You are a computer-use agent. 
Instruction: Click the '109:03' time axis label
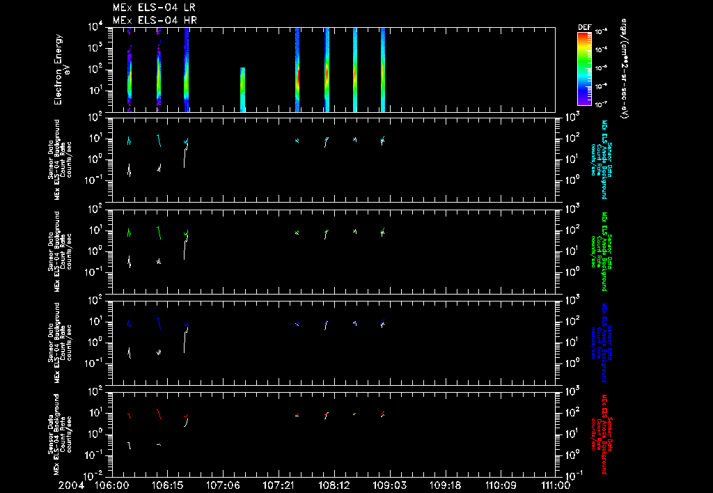pos(389,485)
